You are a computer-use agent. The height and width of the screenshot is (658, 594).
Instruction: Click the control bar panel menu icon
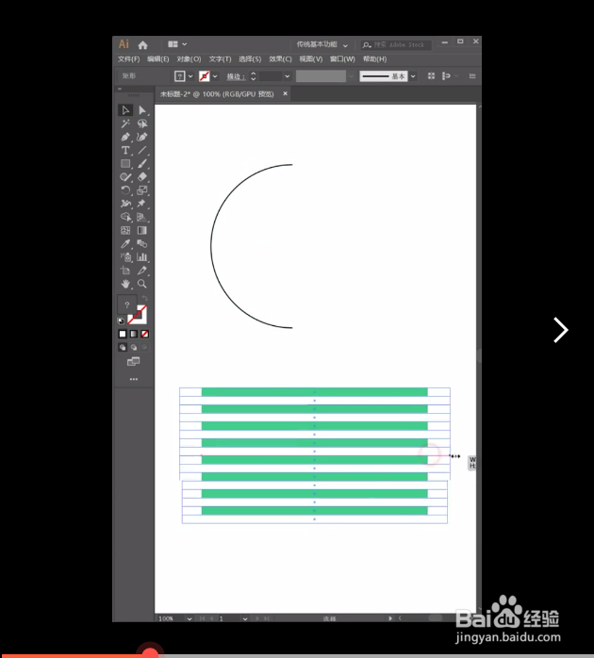[472, 76]
